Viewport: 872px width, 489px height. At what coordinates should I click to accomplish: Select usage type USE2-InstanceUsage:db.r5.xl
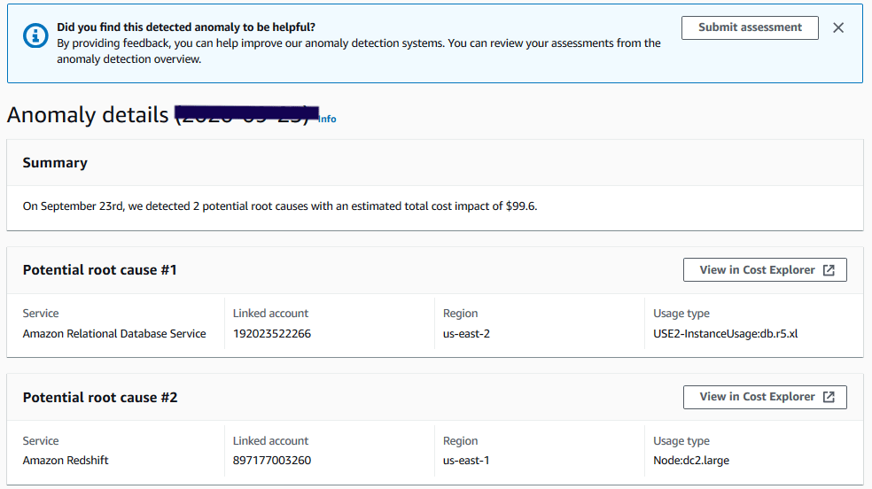[x=726, y=334]
